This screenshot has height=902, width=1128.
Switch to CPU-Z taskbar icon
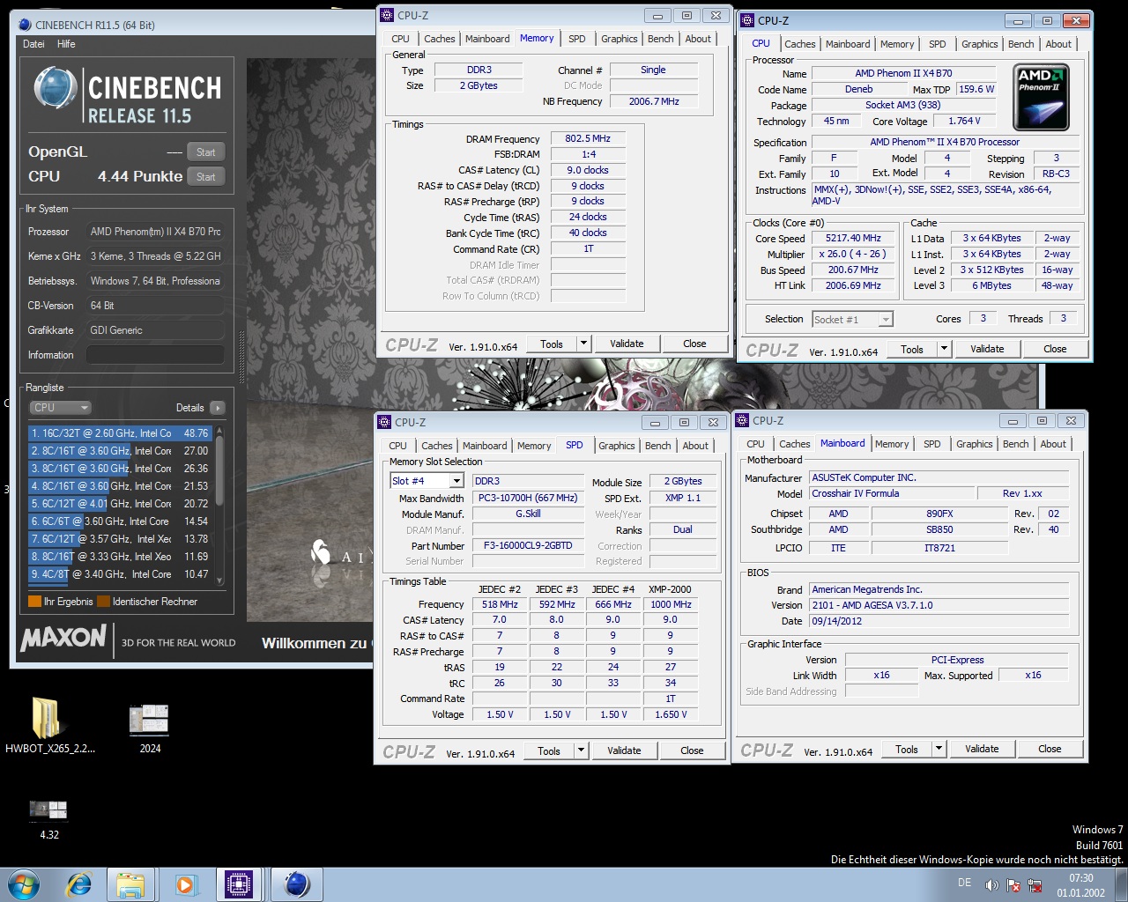coord(239,884)
